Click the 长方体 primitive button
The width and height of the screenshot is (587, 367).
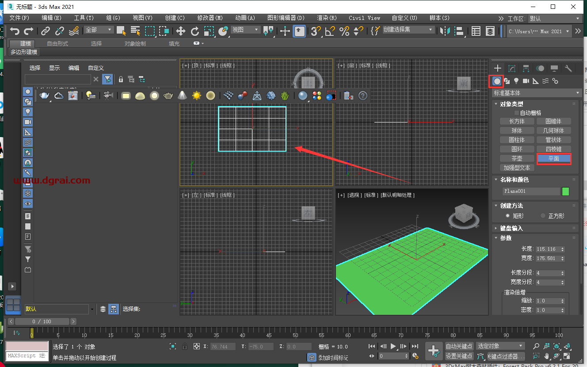[516, 121]
